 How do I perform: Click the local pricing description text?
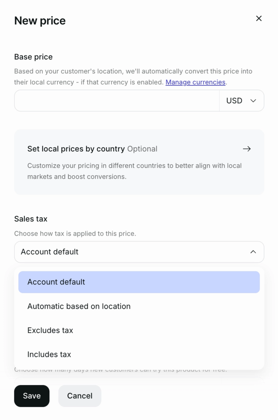[x=134, y=171]
